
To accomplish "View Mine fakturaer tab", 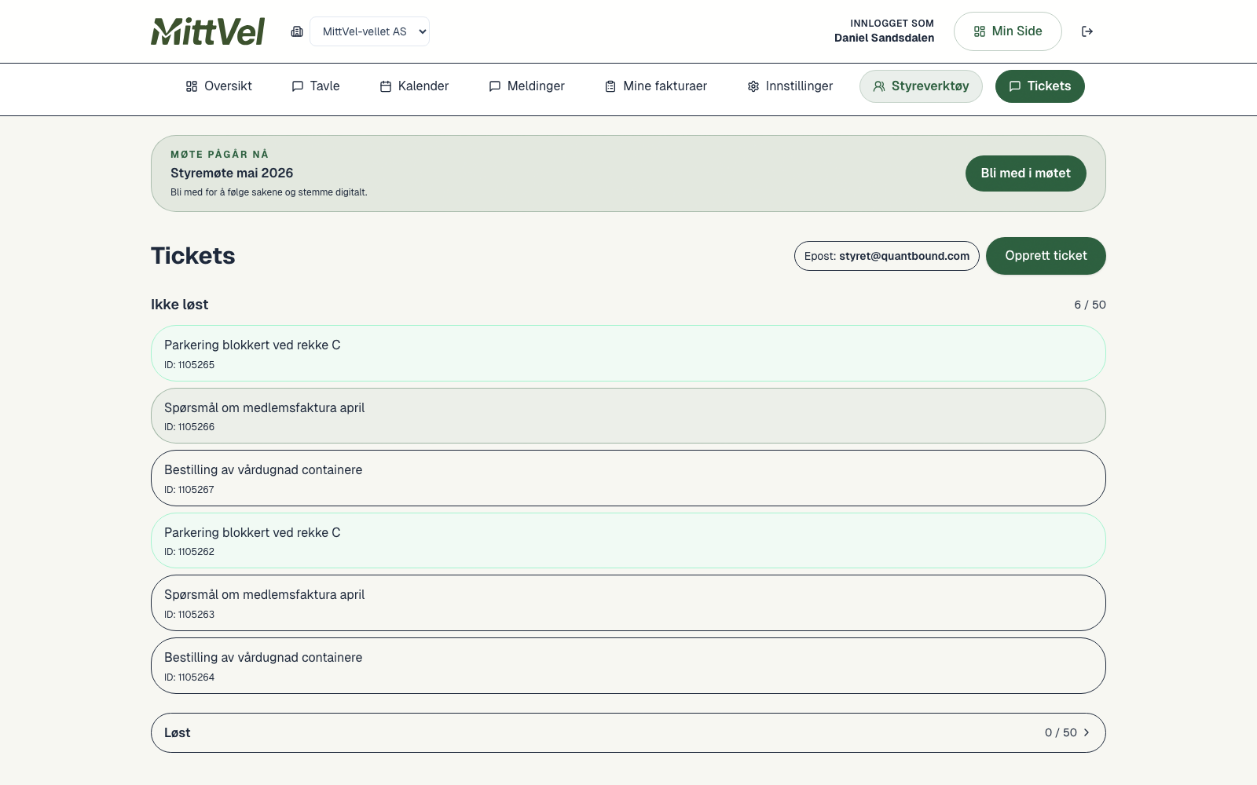I will [655, 86].
